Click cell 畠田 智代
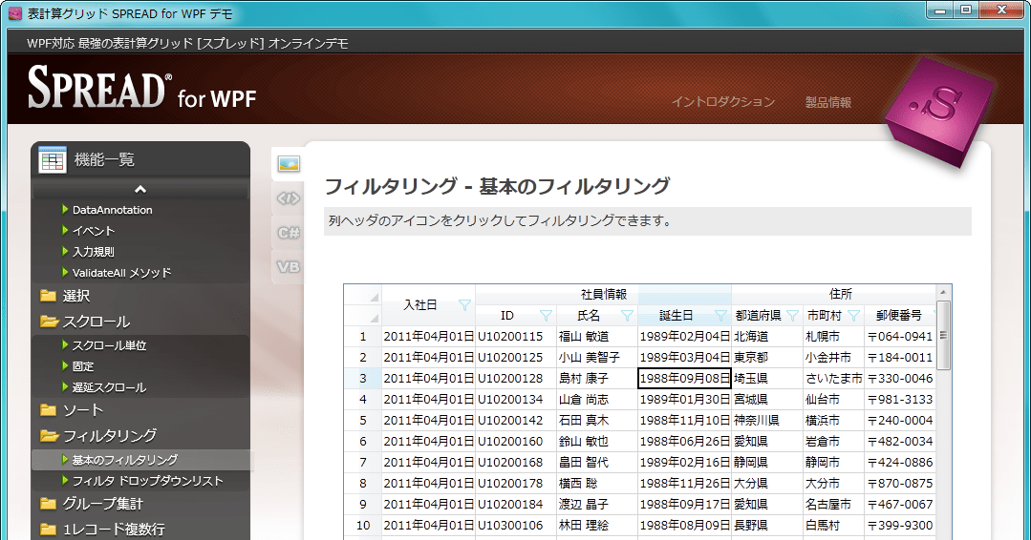1031x540 pixels. click(x=597, y=463)
